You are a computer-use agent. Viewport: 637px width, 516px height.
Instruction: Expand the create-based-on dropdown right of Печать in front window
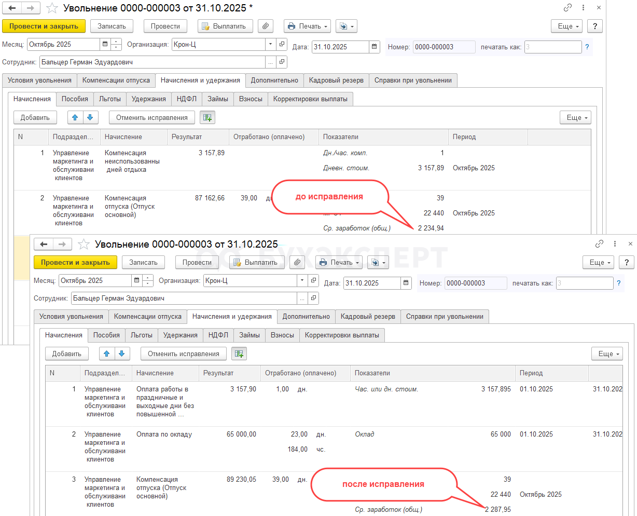pos(378,262)
